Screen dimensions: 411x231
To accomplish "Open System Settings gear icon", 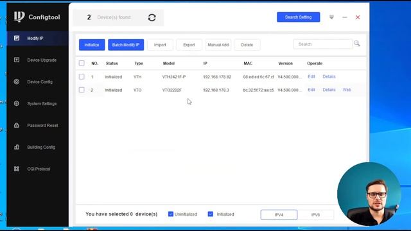I will 17,103.
